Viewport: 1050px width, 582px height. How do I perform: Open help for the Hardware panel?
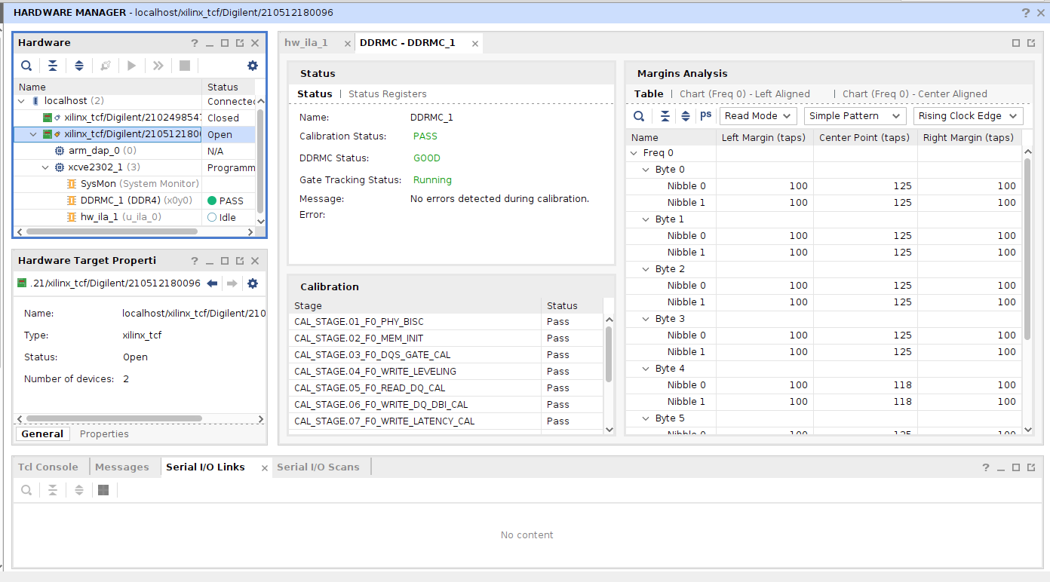195,43
